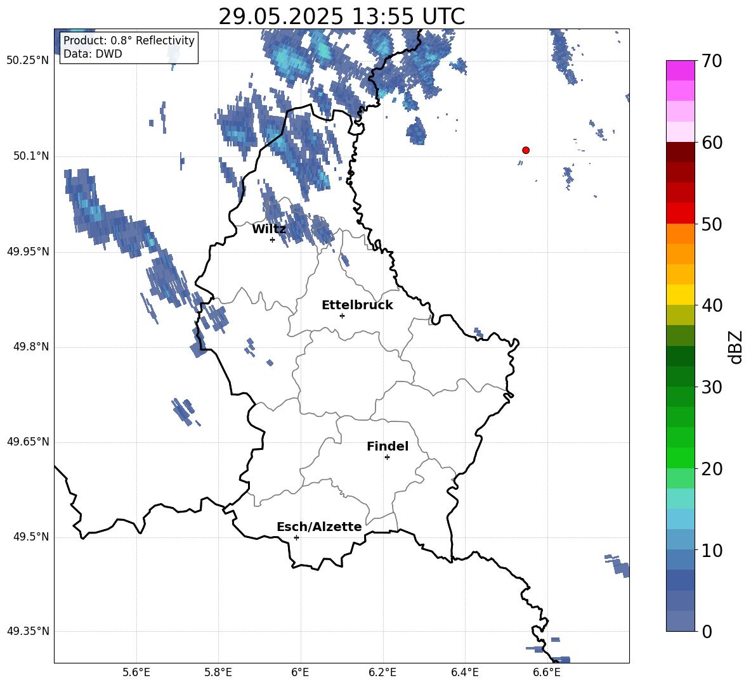Image resolution: width=751 pixels, height=685 pixels.
Task: Click the Esch/Alzette station cross marker
Action: tap(296, 537)
